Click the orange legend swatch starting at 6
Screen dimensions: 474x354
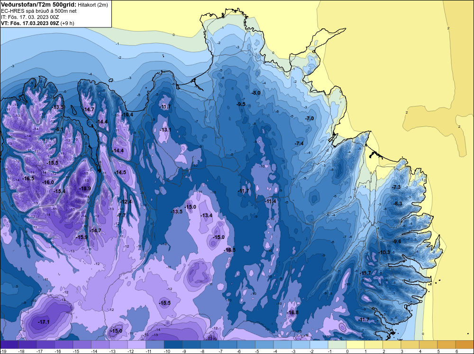tap(465, 345)
